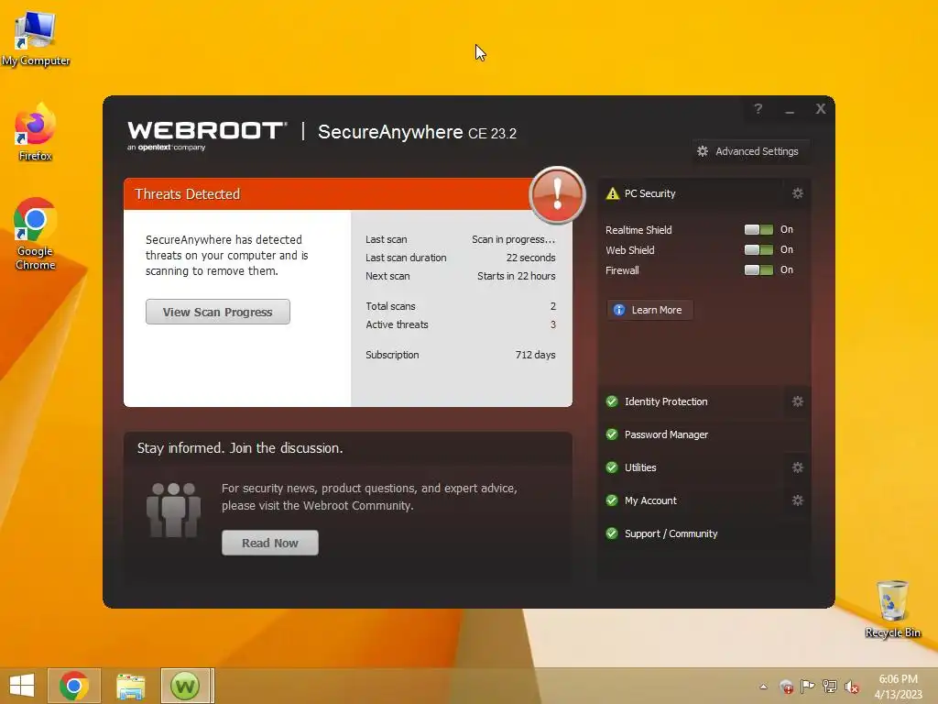Click the 'Last scan duration' label
Image resolution: width=938 pixels, height=704 pixels.
click(x=406, y=258)
